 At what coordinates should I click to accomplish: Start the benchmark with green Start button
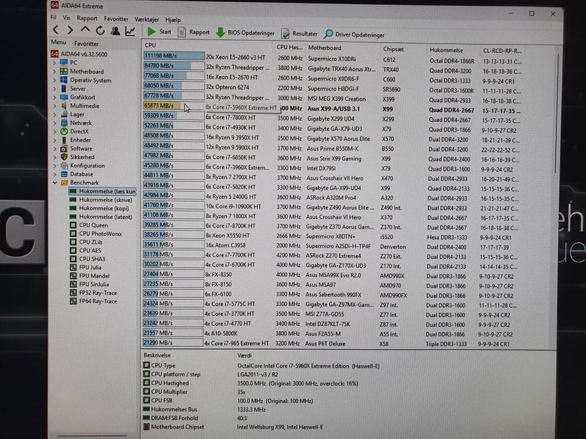[159, 32]
